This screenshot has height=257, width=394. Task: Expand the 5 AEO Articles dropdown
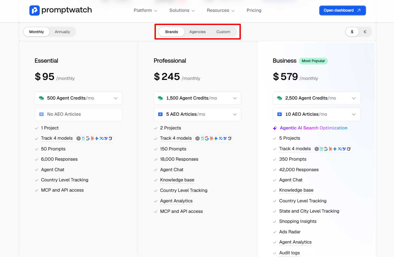pos(197,114)
